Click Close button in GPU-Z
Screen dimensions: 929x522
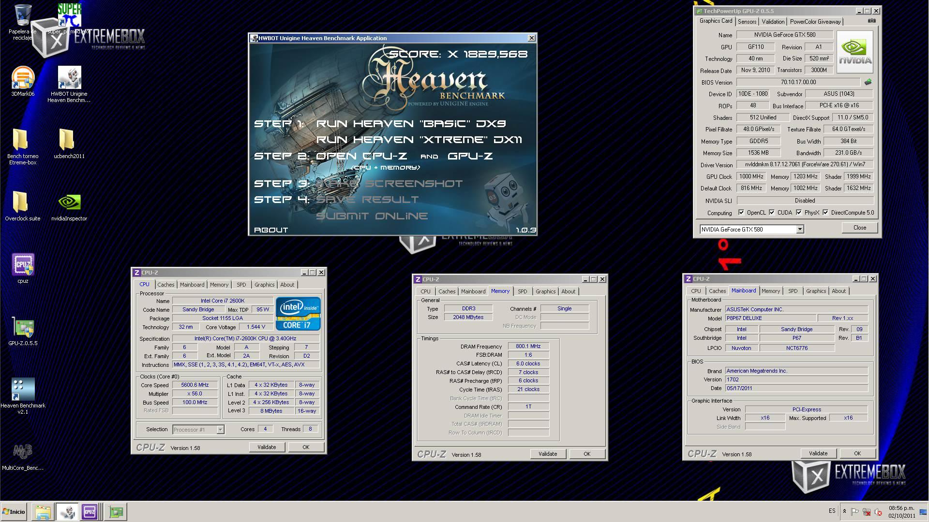(859, 228)
